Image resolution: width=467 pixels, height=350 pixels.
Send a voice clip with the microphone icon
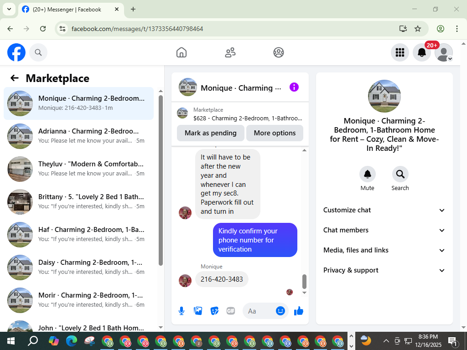pyautogui.click(x=182, y=311)
